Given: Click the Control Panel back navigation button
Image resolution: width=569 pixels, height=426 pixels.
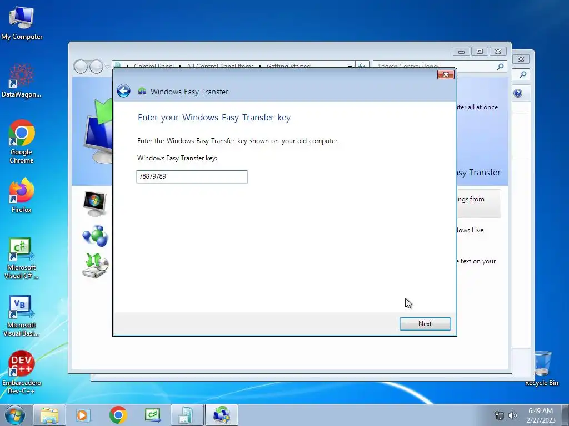Looking at the screenshot, I should tap(81, 67).
